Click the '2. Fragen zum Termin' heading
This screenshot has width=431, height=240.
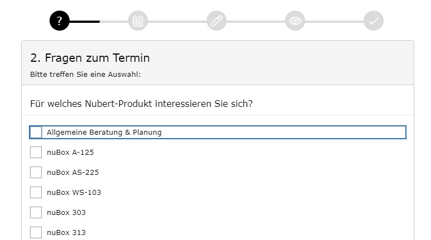coord(90,58)
